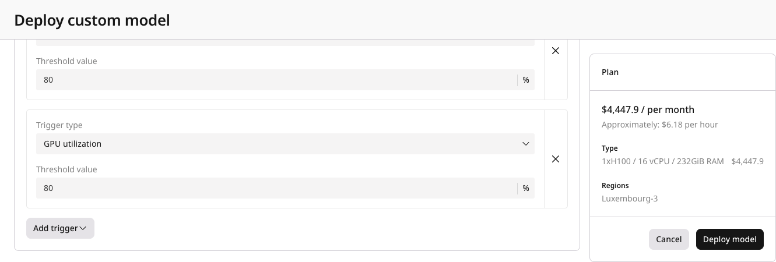Click the percent symbol in GPU threshold field
The image size is (776, 262).
click(x=526, y=188)
